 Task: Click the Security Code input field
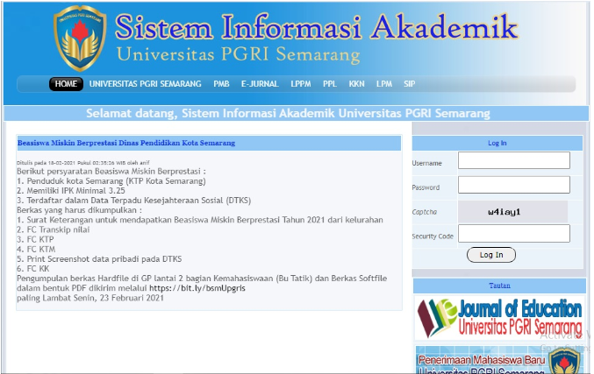tap(513, 234)
